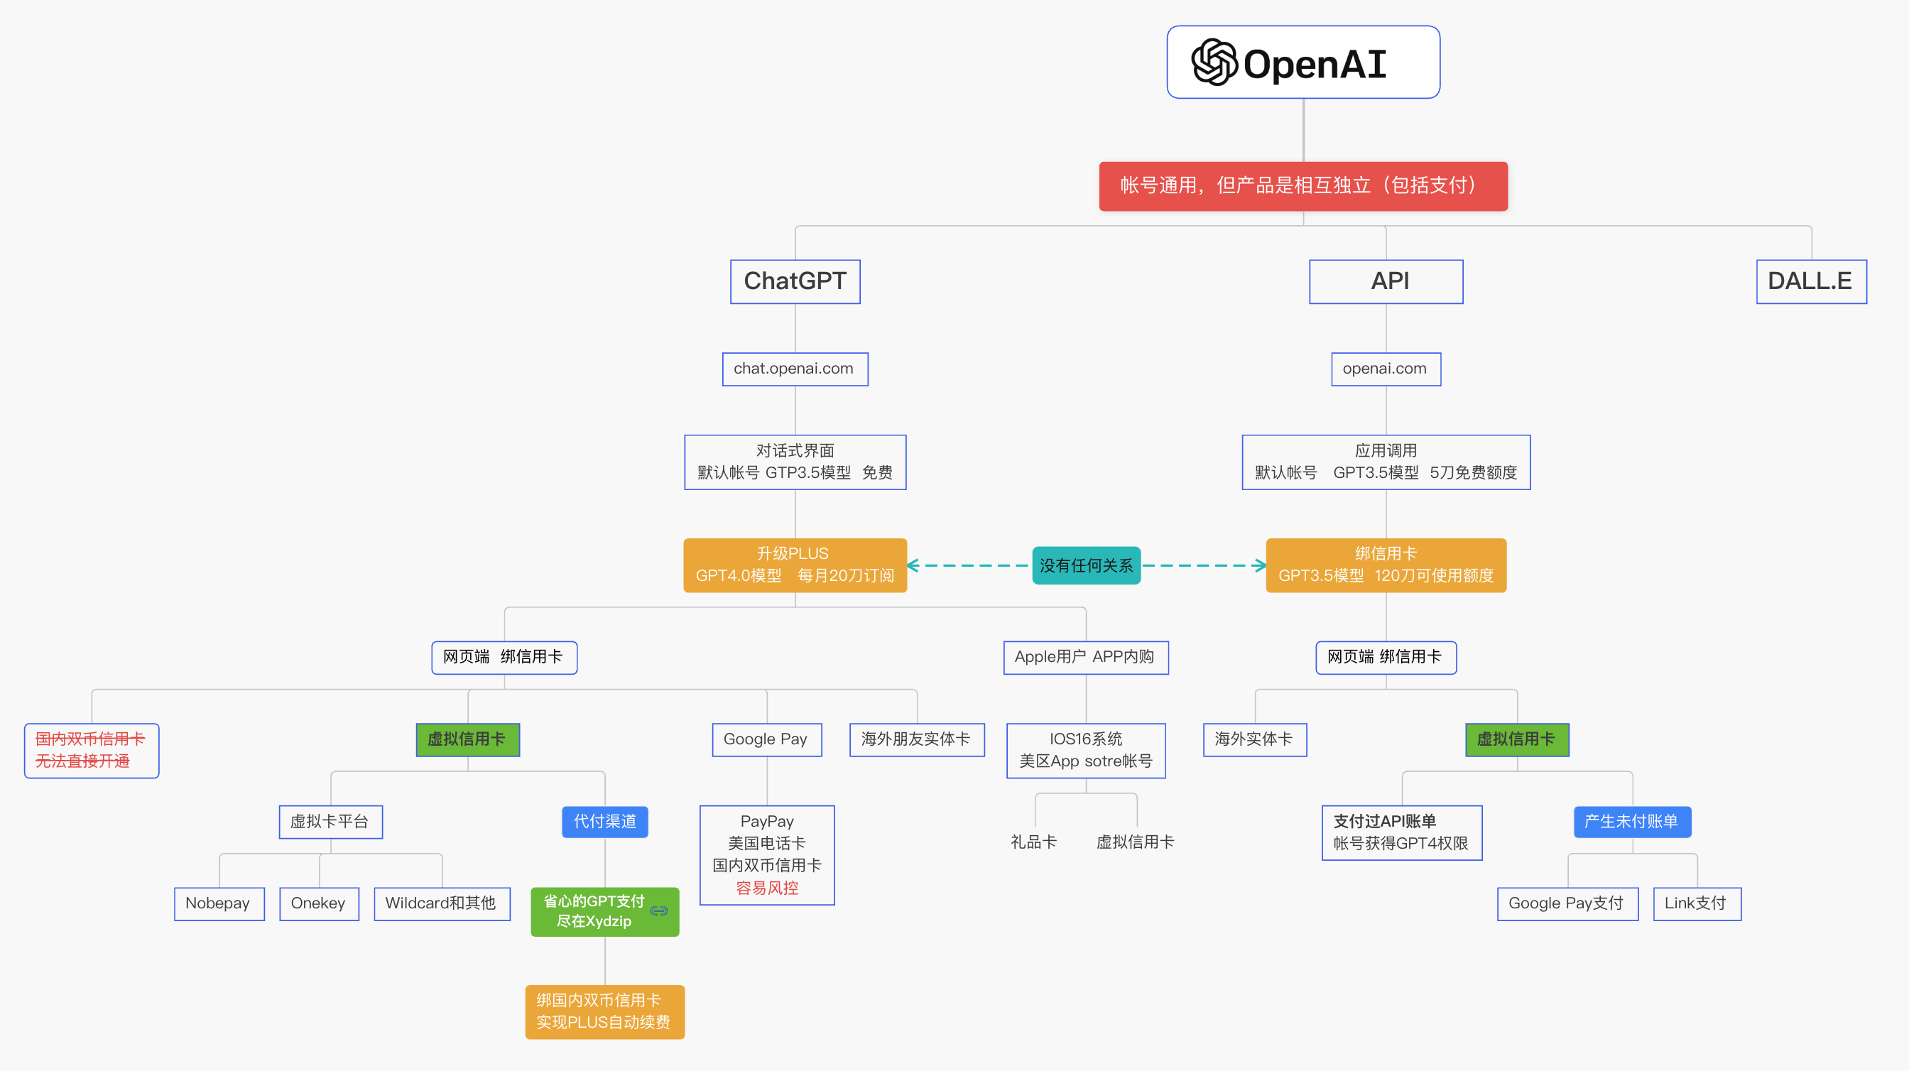Viewport: 1909px width, 1071px height.
Task: Click the teal 没有任何关系 label
Action: coord(1086,565)
